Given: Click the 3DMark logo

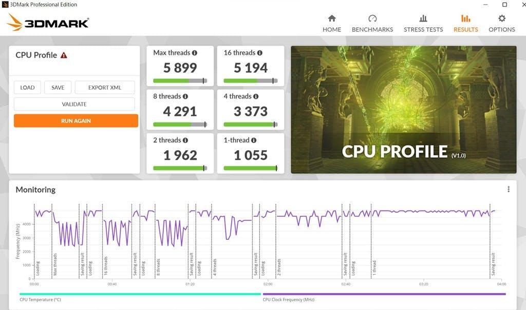Looking at the screenshot, I should coord(48,23).
